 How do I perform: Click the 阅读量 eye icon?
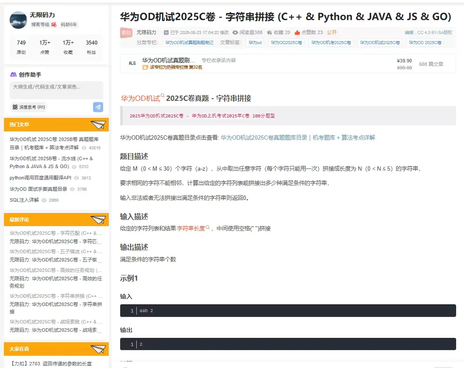(x=235, y=32)
